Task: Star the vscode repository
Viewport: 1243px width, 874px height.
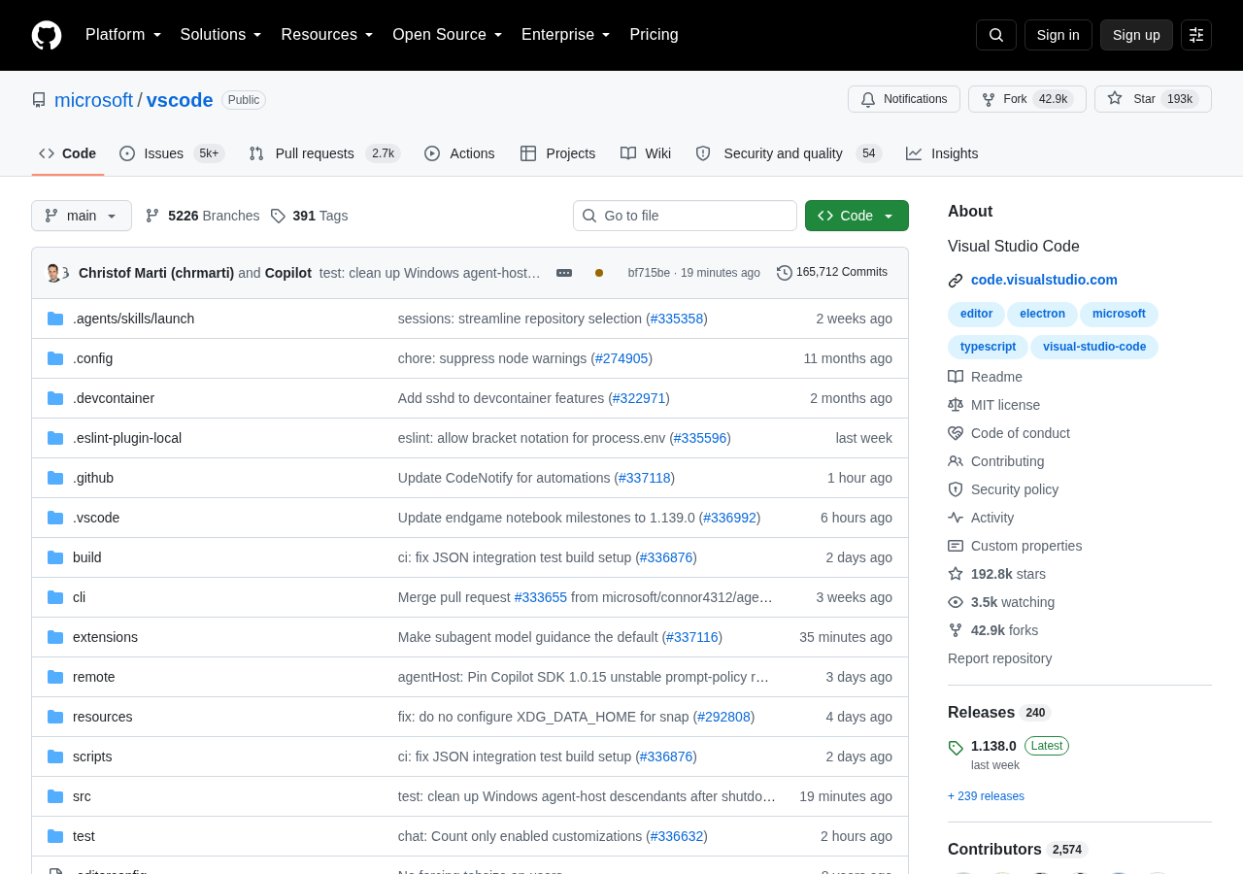Action: (1153, 99)
